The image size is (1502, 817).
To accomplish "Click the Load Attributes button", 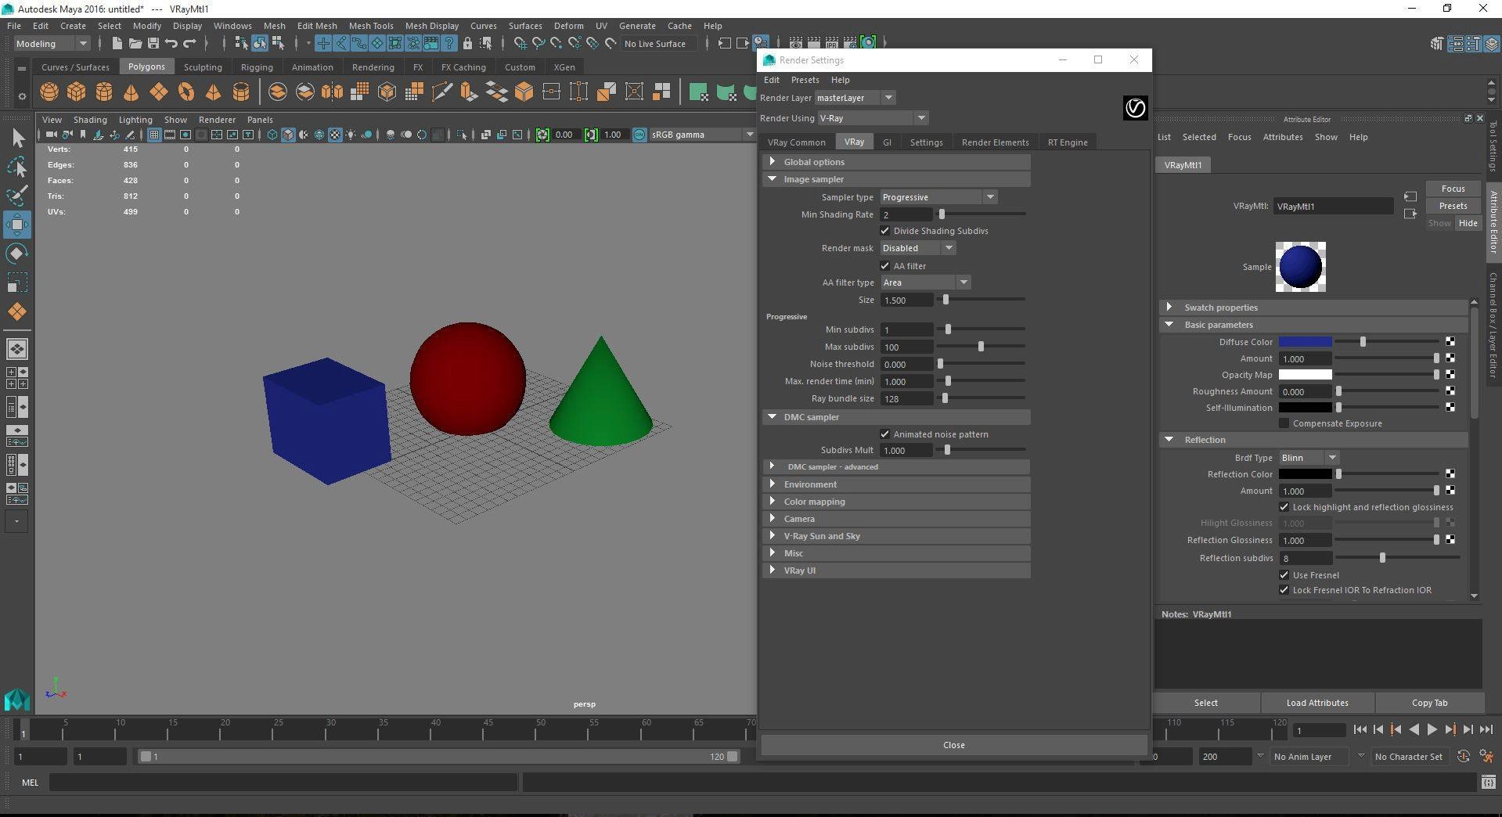I will tap(1317, 703).
